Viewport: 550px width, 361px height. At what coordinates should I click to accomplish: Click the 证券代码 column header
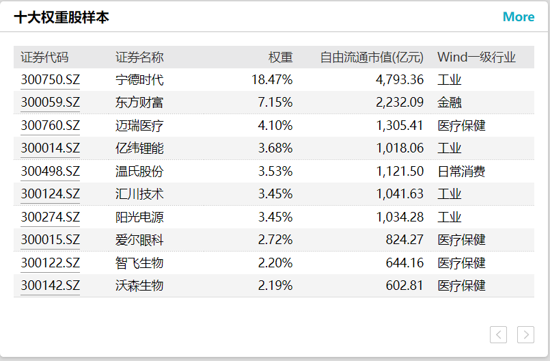point(44,57)
